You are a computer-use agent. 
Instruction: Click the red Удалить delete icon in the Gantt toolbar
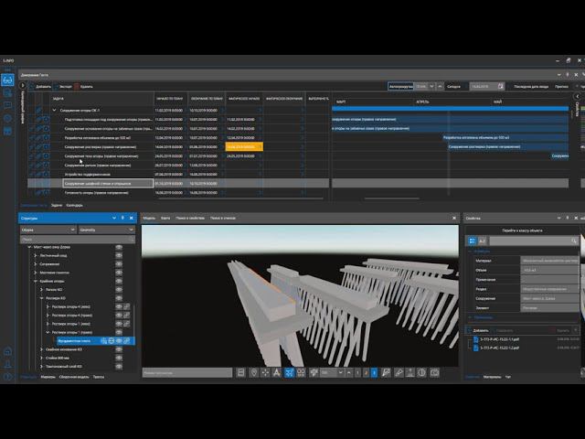[x=77, y=87]
